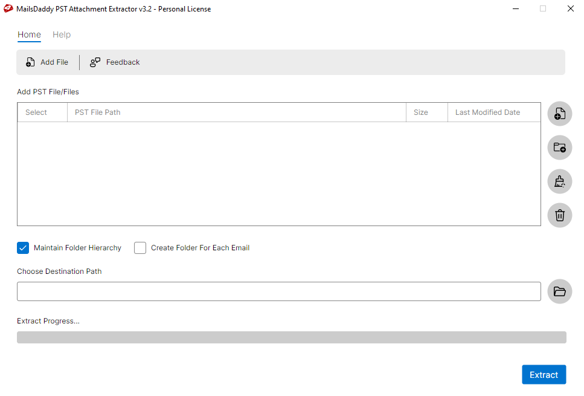Screen dimensions: 584x396
Task: Enable Create Folder For Each Email
Action: [140, 248]
